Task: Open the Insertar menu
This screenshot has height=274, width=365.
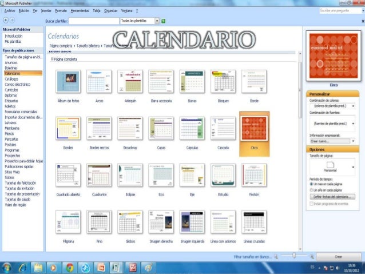Action: (46, 11)
